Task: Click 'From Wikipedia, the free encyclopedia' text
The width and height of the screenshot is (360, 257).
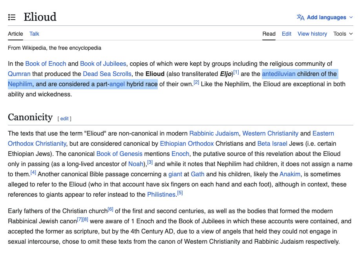Action: tap(55, 48)
